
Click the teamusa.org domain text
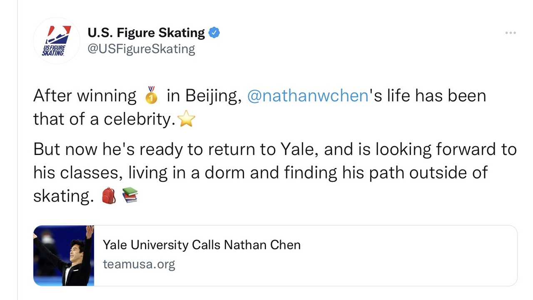pos(139,264)
